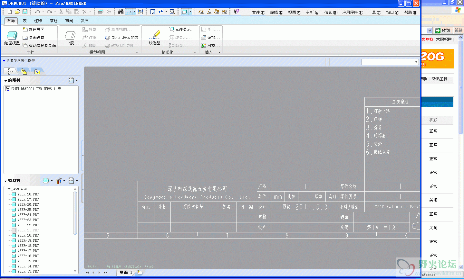This screenshot has height=279, width=464.
Task: Open the find tool binoculars icon
Action: coord(121,12)
